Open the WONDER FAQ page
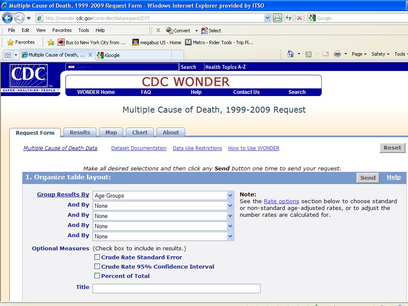408x306 pixels. 146,92
